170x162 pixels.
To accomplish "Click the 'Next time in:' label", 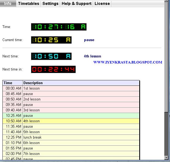I will (x=12, y=69).
